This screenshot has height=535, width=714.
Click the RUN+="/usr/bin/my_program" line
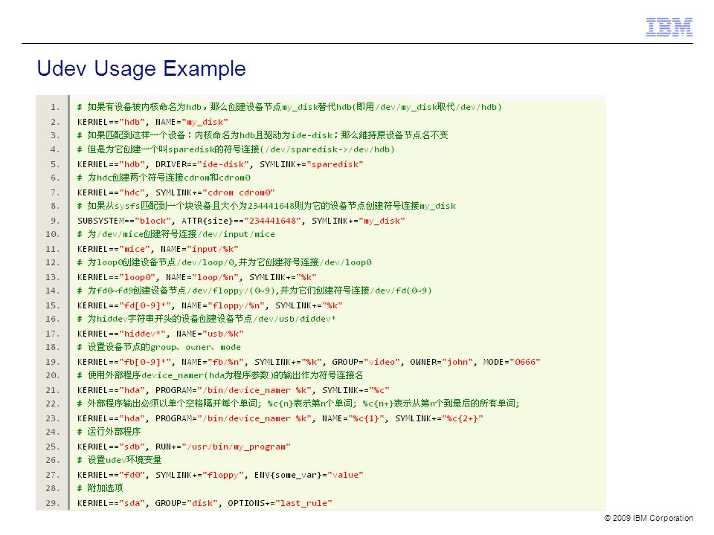point(184,447)
